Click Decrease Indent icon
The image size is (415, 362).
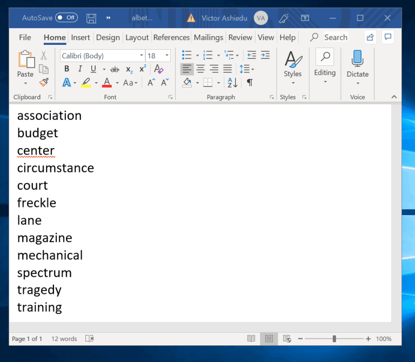pyautogui.click(x=251, y=55)
